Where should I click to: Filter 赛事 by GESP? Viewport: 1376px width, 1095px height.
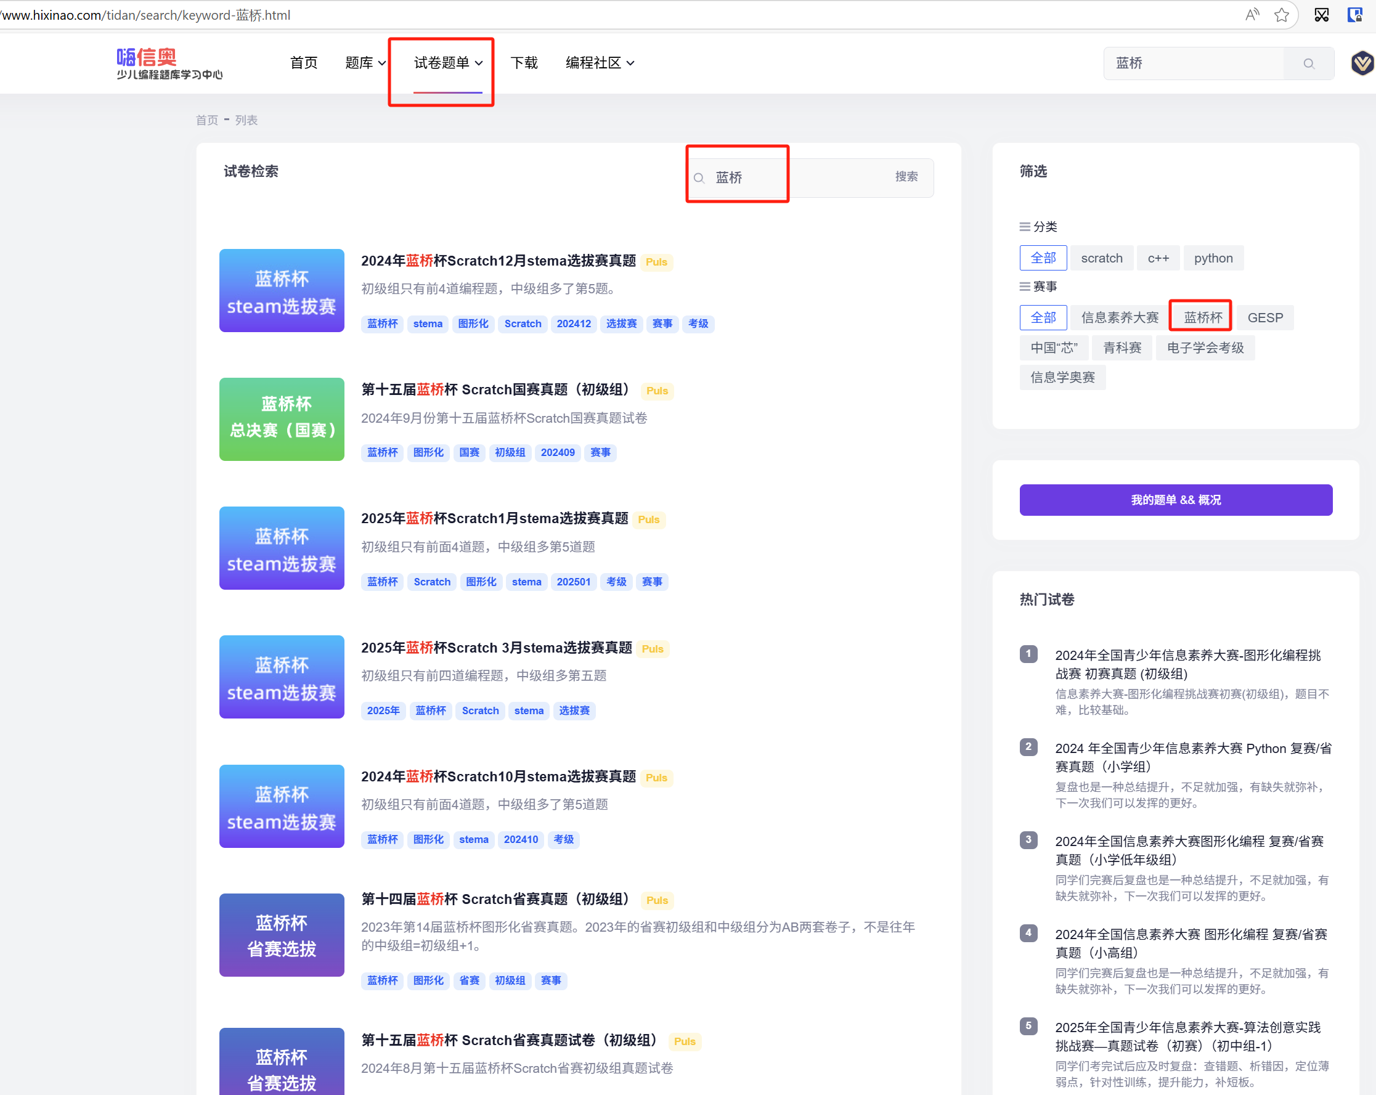pyautogui.click(x=1265, y=317)
